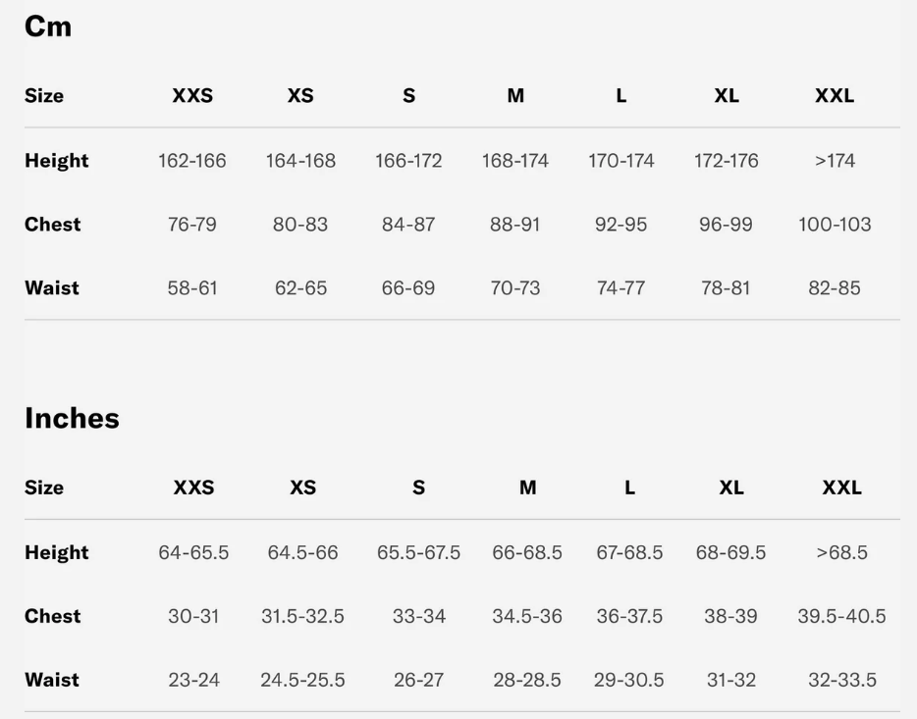917x719 pixels.
Task: Select the XXL column header in Inches table
Action: point(841,488)
